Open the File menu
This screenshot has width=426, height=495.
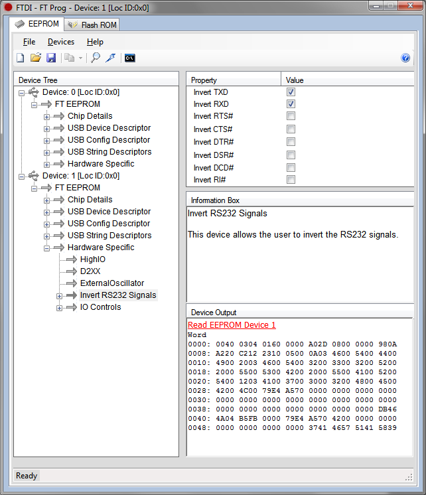[29, 42]
